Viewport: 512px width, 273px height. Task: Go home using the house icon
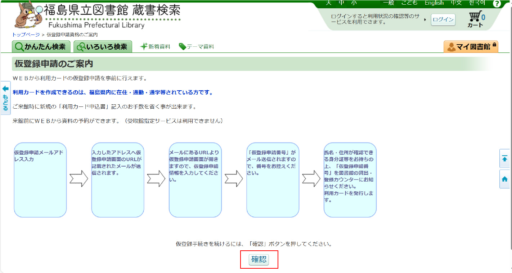[504, 179]
